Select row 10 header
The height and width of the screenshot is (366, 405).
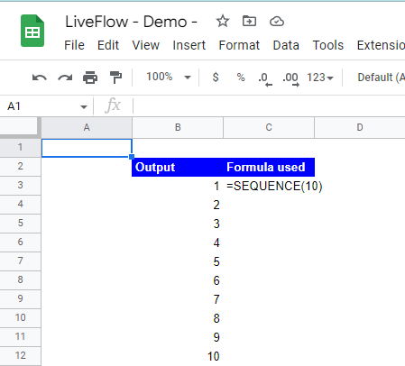click(20, 317)
